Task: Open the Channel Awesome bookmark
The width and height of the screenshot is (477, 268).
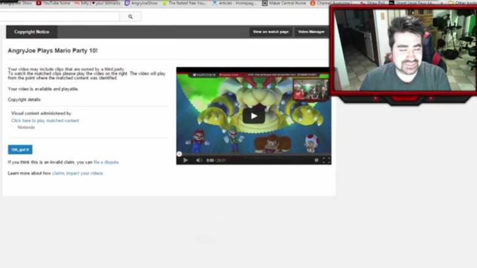Action: coord(331,3)
